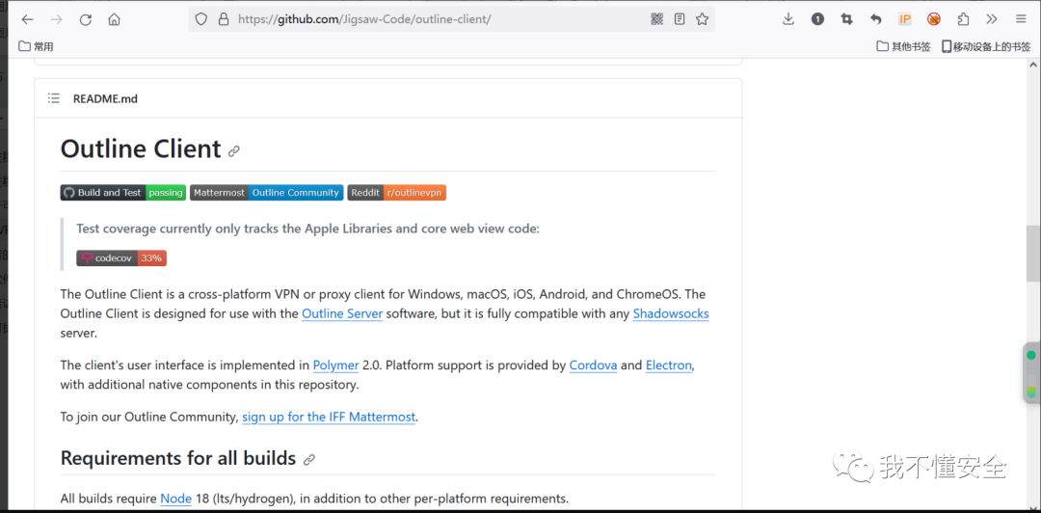This screenshot has width=1041, height=513.
Task: Open the Cordova link
Action: click(593, 365)
